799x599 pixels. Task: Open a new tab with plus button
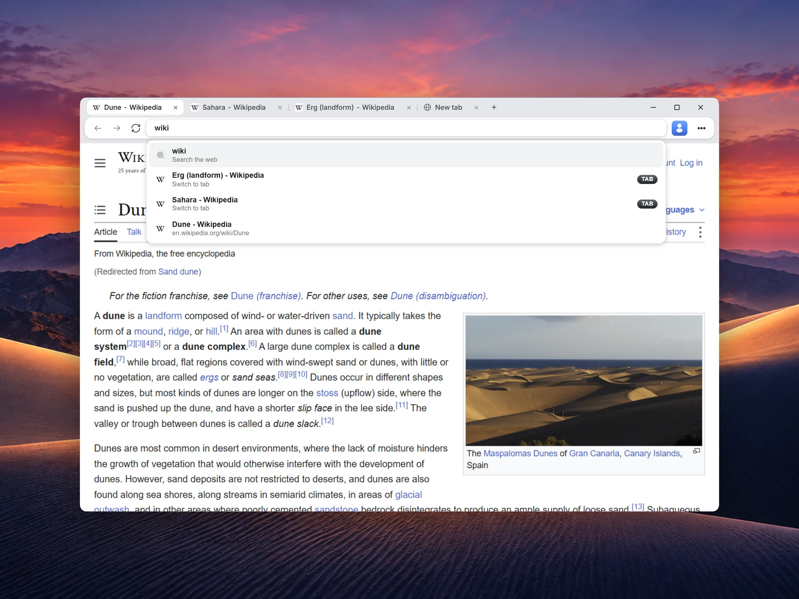(494, 107)
